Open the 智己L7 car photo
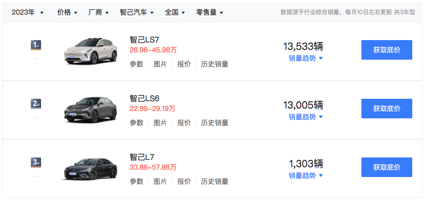 [91, 168]
